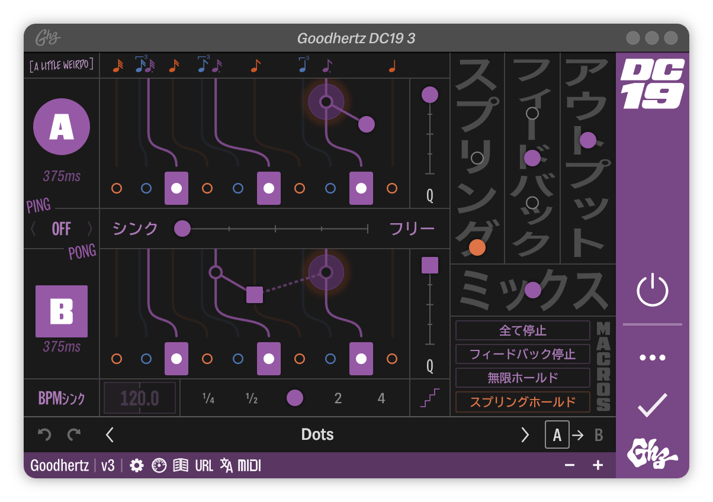Viewport: 713px width, 502px height.
Task: Click last orange tap circle in row B
Action: pyautogui.click(x=392, y=359)
